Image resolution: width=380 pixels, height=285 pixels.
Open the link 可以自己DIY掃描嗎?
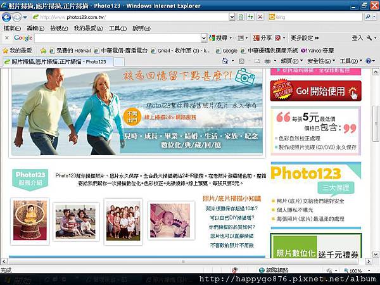pyautogui.click(x=232, y=218)
